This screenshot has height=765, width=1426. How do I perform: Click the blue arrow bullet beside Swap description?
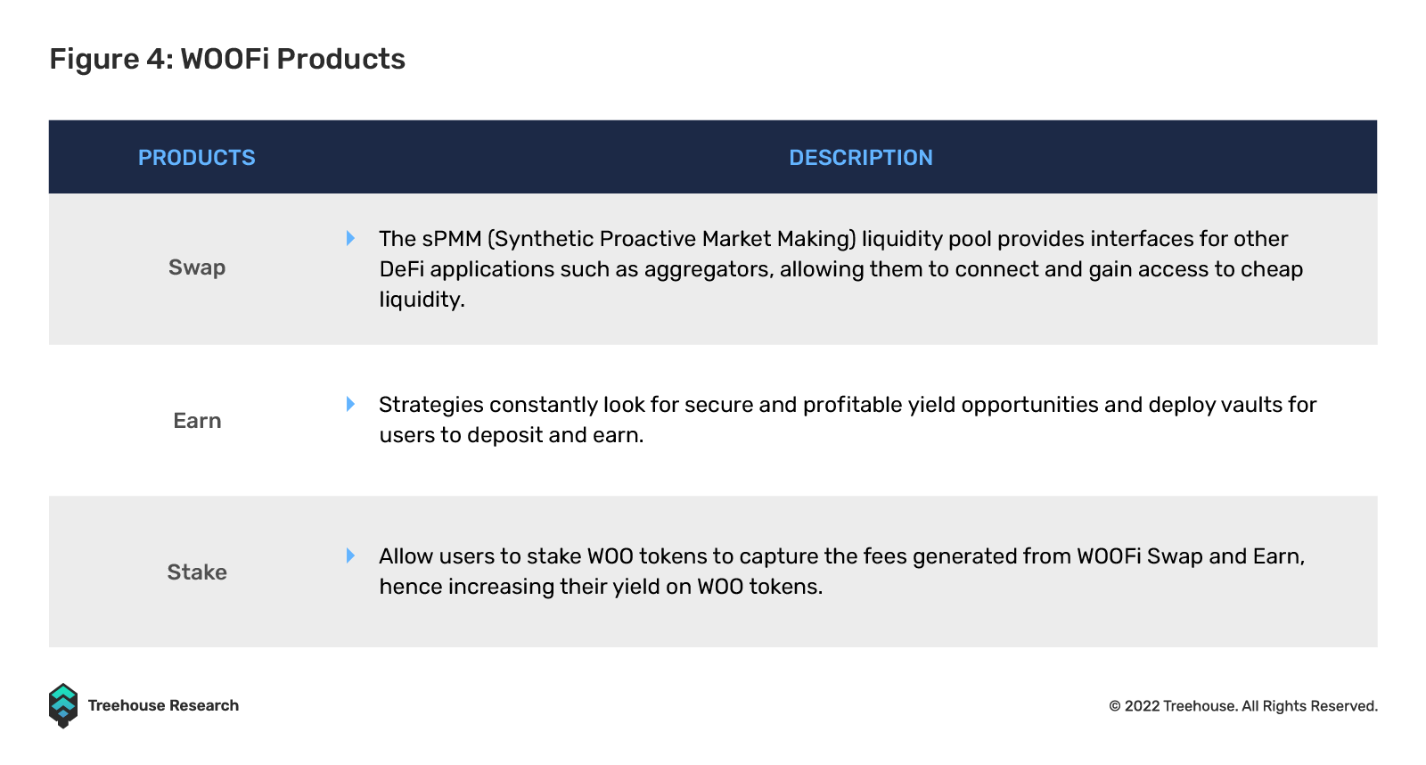(350, 238)
